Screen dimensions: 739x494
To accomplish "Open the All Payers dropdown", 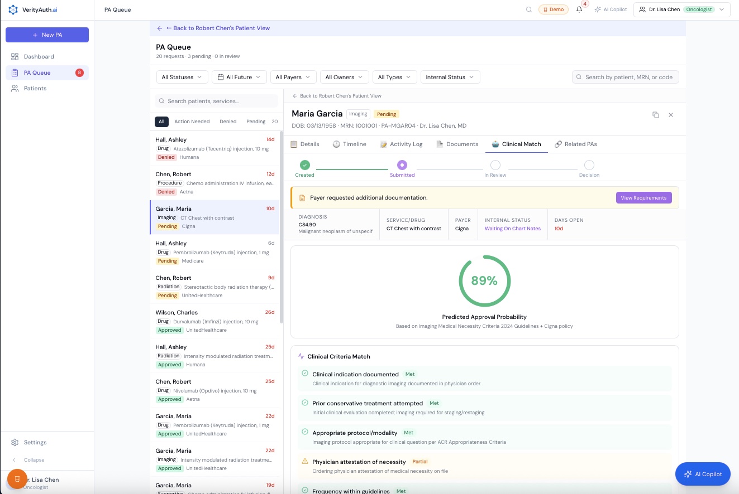I will coord(293,77).
